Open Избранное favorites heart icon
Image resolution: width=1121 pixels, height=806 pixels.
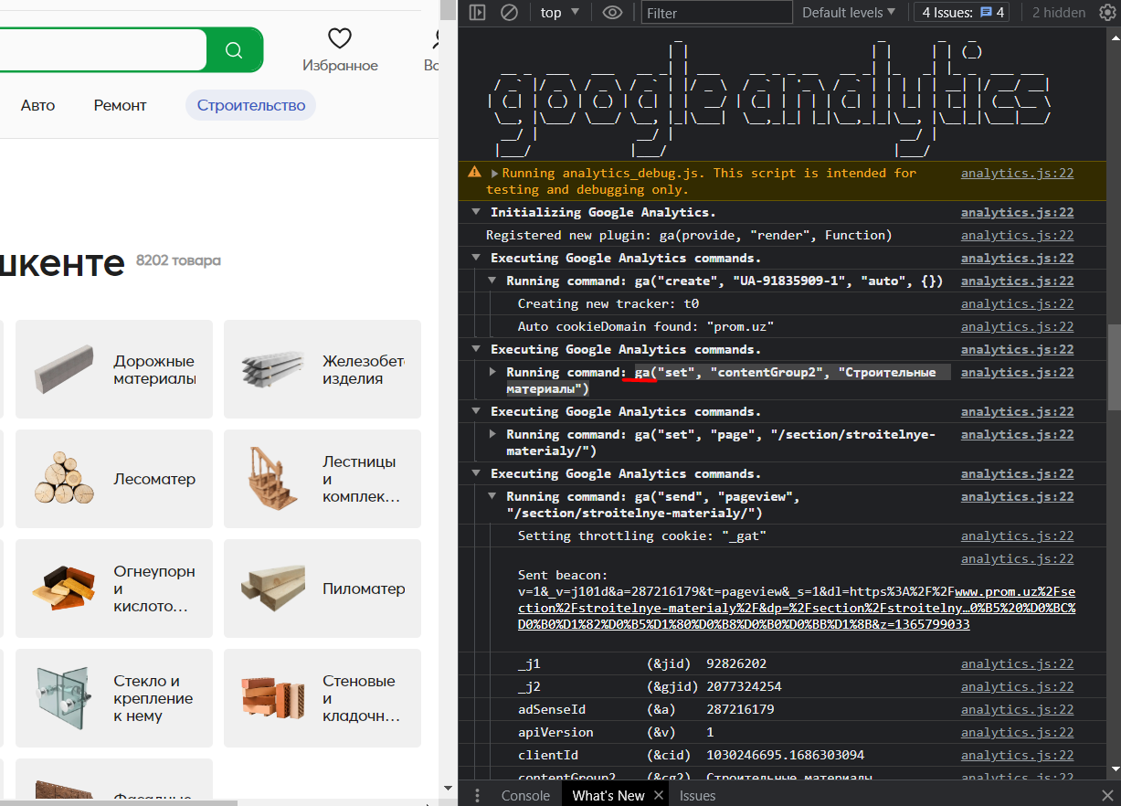point(340,38)
